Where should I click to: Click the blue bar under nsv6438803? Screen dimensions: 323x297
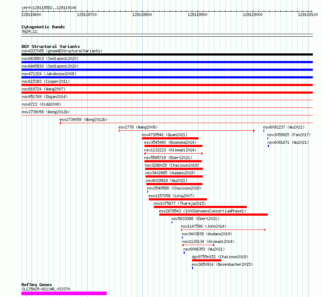point(167,62)
